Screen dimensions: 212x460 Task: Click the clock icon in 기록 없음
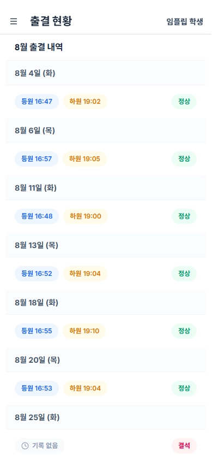(25, 446)
